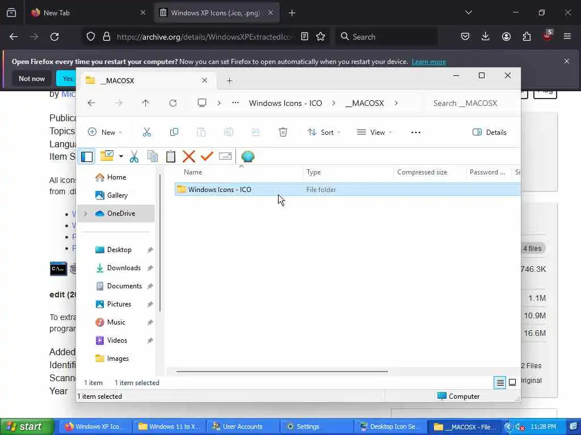Open Firefox extensions puzzle icon
The height and width of the screenshot is (435, 581).
pos(527,37)
